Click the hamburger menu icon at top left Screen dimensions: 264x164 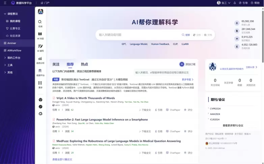pos(4,3)
